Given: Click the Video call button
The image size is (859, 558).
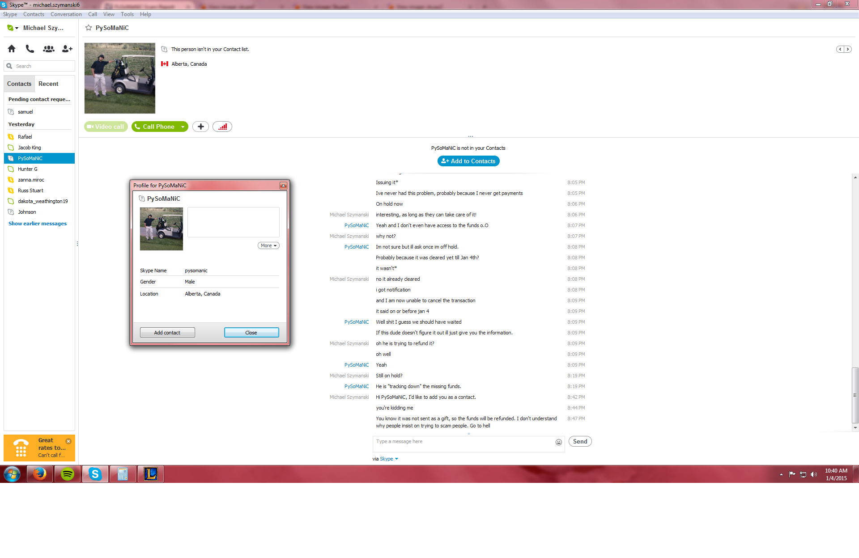Looking at the screenshot, I should click(x=106, y=127).
